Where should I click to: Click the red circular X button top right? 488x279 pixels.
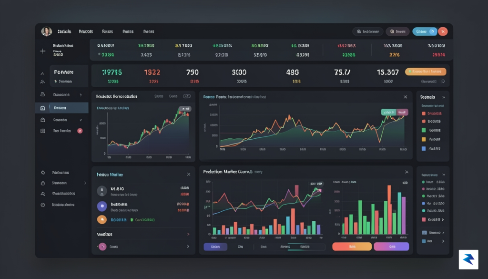point(443,31)
